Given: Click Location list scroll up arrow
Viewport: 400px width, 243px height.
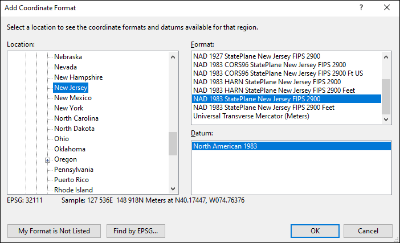Looking at the screenshot, I should tap(173, 57).
